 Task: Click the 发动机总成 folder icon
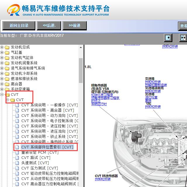pos(7,47)
